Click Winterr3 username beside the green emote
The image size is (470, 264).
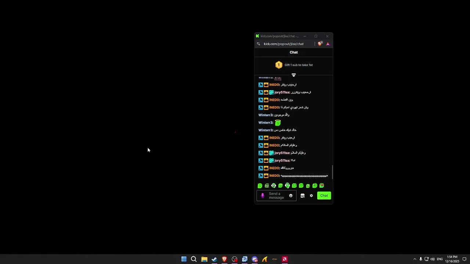[265, 123]
